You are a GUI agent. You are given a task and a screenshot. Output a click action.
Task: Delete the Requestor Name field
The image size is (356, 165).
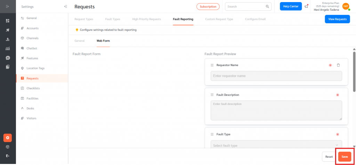pyautogui.click(x=338, y=65)
